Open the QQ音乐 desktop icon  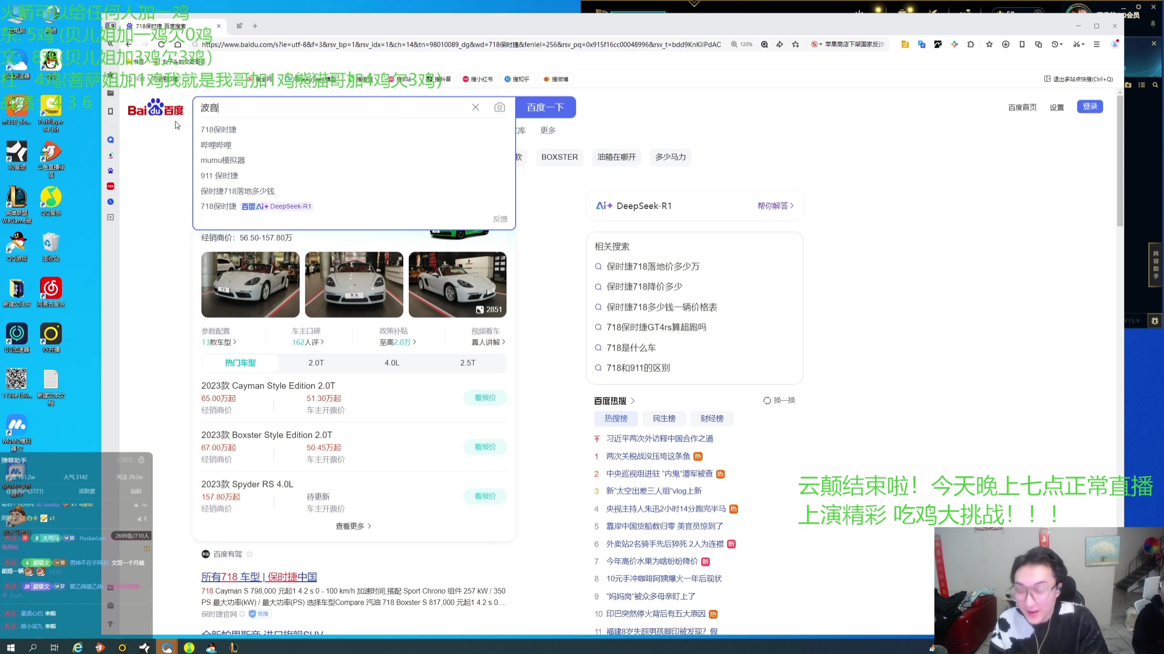pos(51,201)
